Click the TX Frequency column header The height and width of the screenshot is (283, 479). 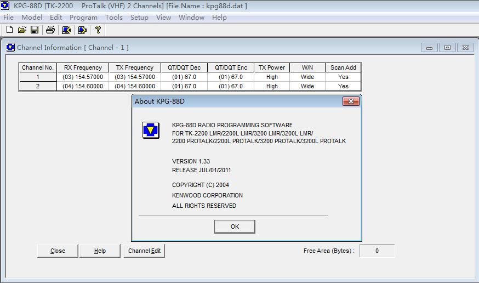tap(135, 67)
